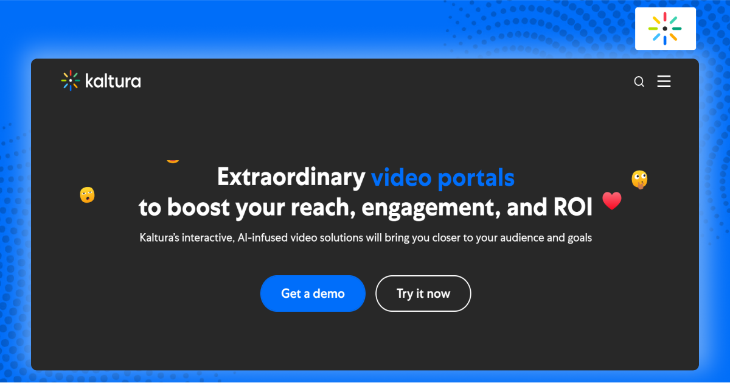Click the Kaltura sunburst logo in header

pyautogui.click(x=71, y=80)
